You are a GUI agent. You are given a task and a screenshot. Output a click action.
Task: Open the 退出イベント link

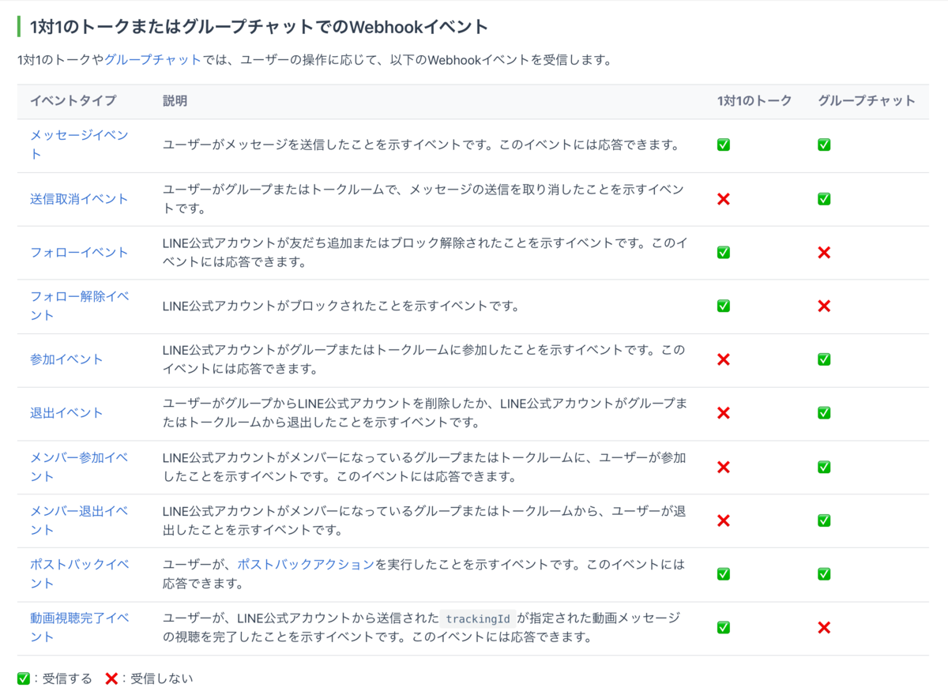(66, 413)
